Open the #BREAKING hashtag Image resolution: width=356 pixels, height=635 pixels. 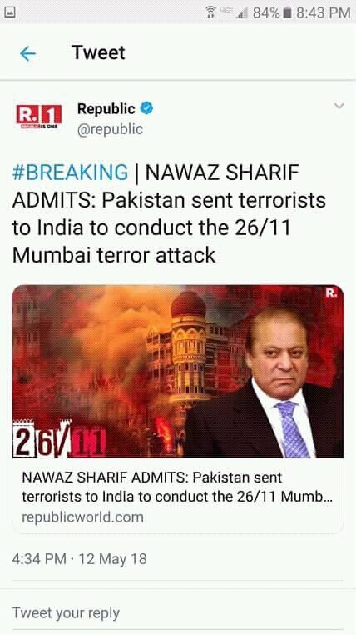[x=71, y=172]
